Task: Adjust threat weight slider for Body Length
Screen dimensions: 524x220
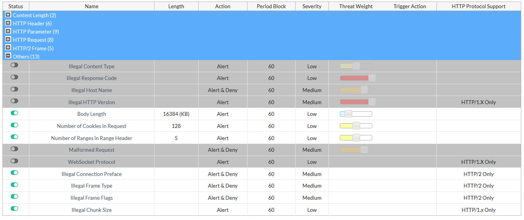Action: point(348,114)
